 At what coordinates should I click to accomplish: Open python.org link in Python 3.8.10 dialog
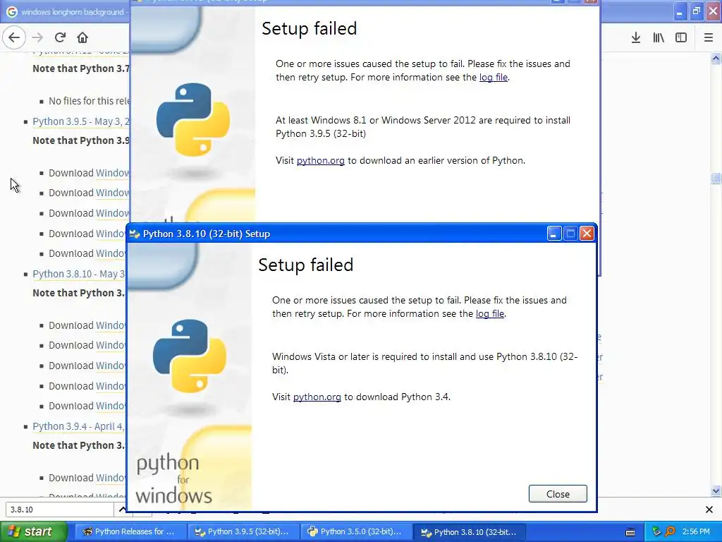[x=317, y=397]
